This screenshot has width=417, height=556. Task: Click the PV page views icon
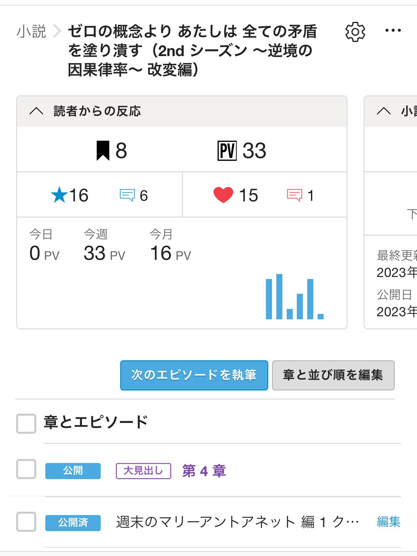(x=227, y=151)
